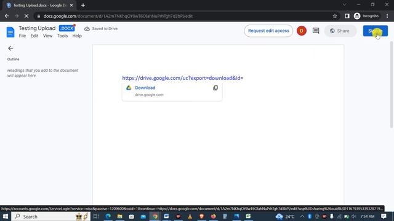Screen dimensions: 394x221
Task: Go forward using the browser forward arrow
Action: click(17, 16)
